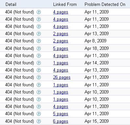Screen dimensions: 130x125
Task: Click help icon in Apr 15, 2009 row
Action: (x=39, y=121)
